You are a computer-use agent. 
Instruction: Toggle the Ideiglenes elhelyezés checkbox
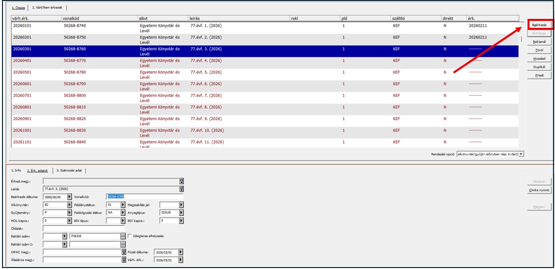tap(130, 236)
